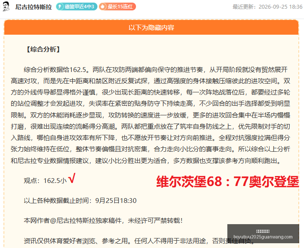The image size is (304, 248).
Task: Click the 资讯仅供体育爱好者浏览 disclaimer line
Action: coord(139,241)
